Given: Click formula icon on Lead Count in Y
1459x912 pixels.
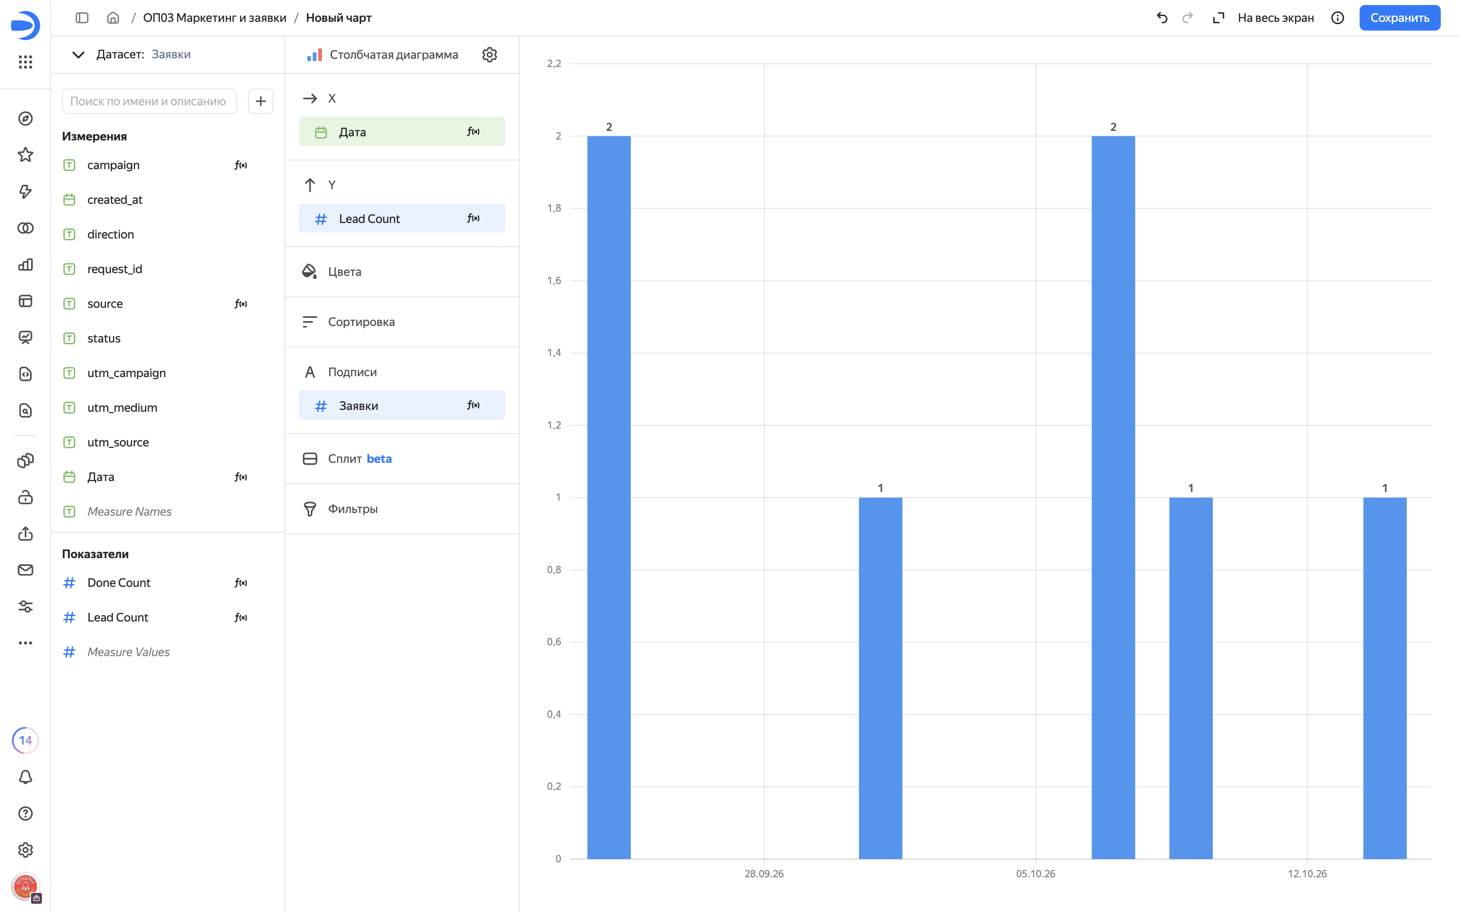Looking at the screenshot, I should (473, 218).
